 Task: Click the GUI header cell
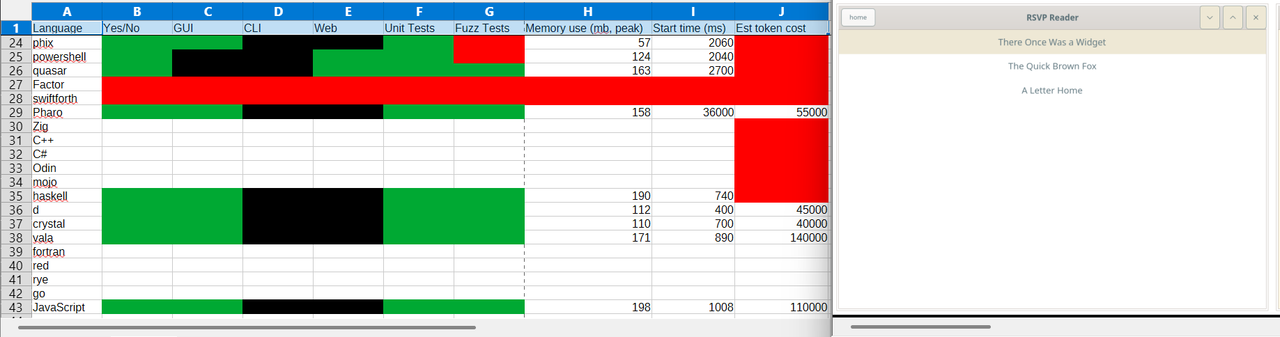[208, 28]
